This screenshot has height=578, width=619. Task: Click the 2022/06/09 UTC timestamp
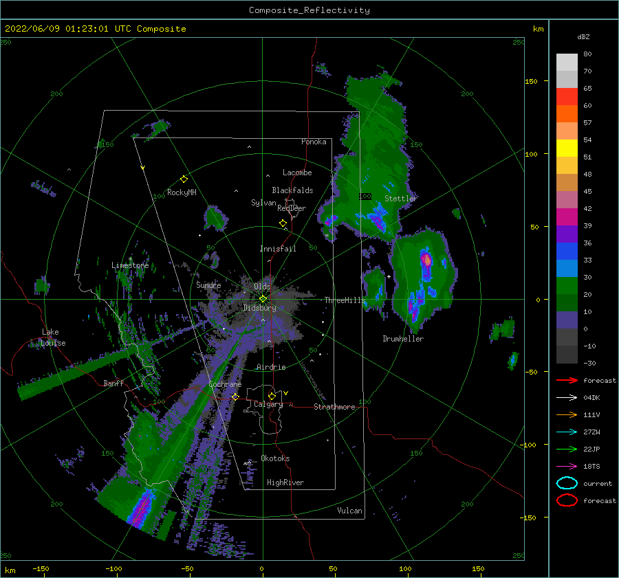click(95, 29)
